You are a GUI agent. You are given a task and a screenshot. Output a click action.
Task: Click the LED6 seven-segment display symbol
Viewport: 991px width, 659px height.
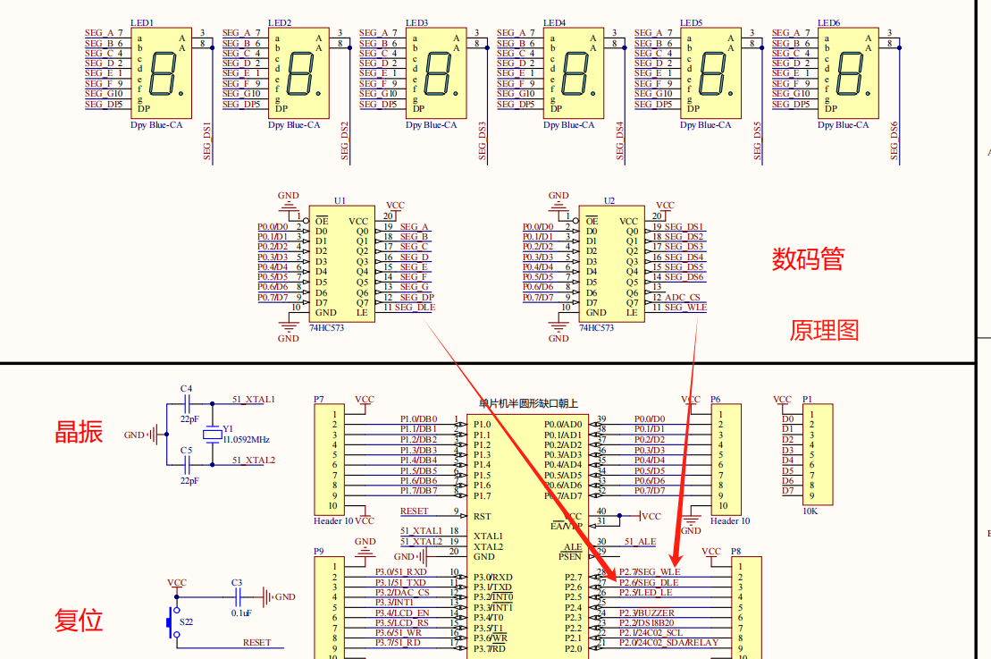click(849, 72)
